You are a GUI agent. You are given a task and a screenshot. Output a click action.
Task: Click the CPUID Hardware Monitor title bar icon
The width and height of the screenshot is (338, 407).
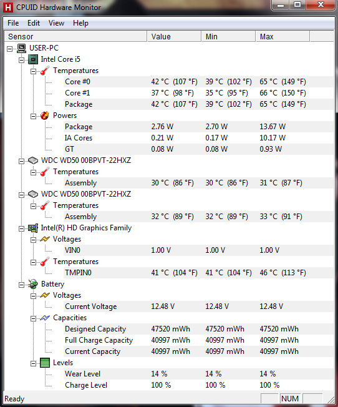[x=8, y=7]
